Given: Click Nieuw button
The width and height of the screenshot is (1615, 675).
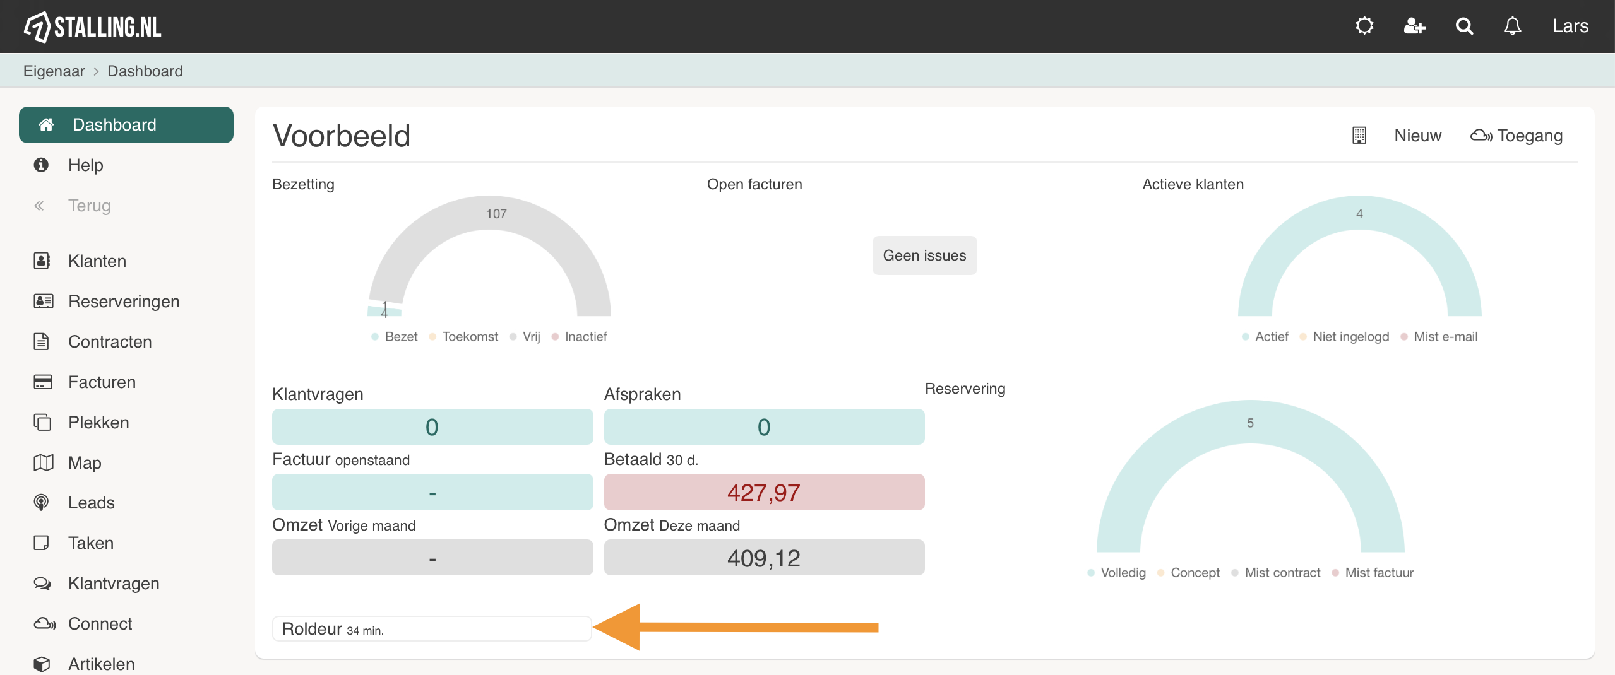Looking at the screenshot, I should click(x=1417, y=136).
